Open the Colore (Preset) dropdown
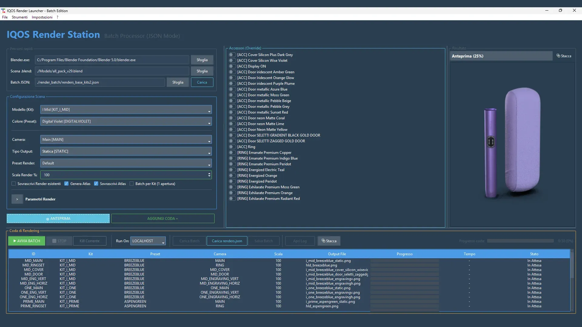The image size is (582, 327). click(x=126, y=121)
